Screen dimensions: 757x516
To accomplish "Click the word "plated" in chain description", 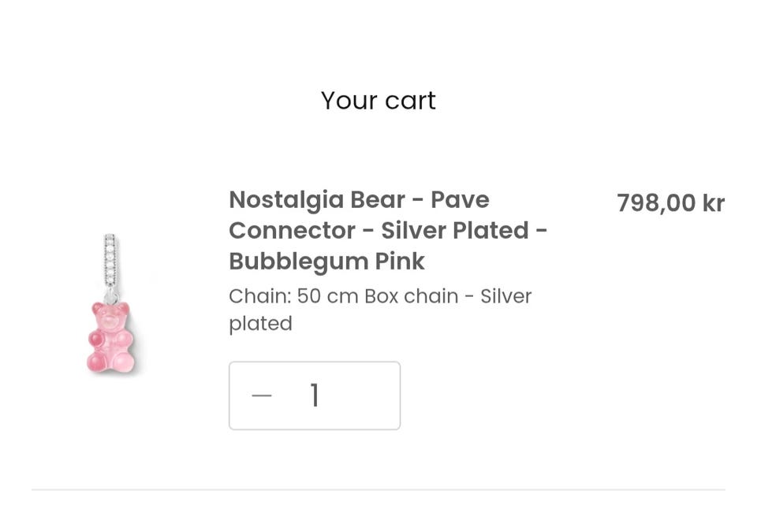I will (x=260, y=324).
